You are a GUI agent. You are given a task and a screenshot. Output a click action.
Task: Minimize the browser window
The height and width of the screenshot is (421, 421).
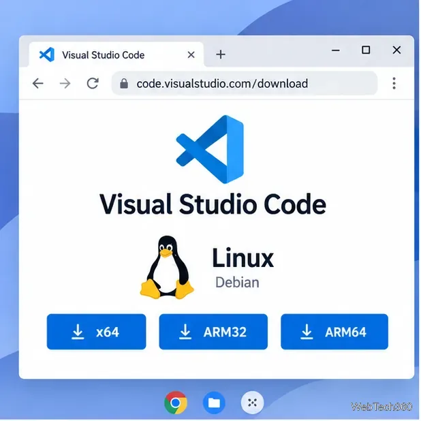336,50
